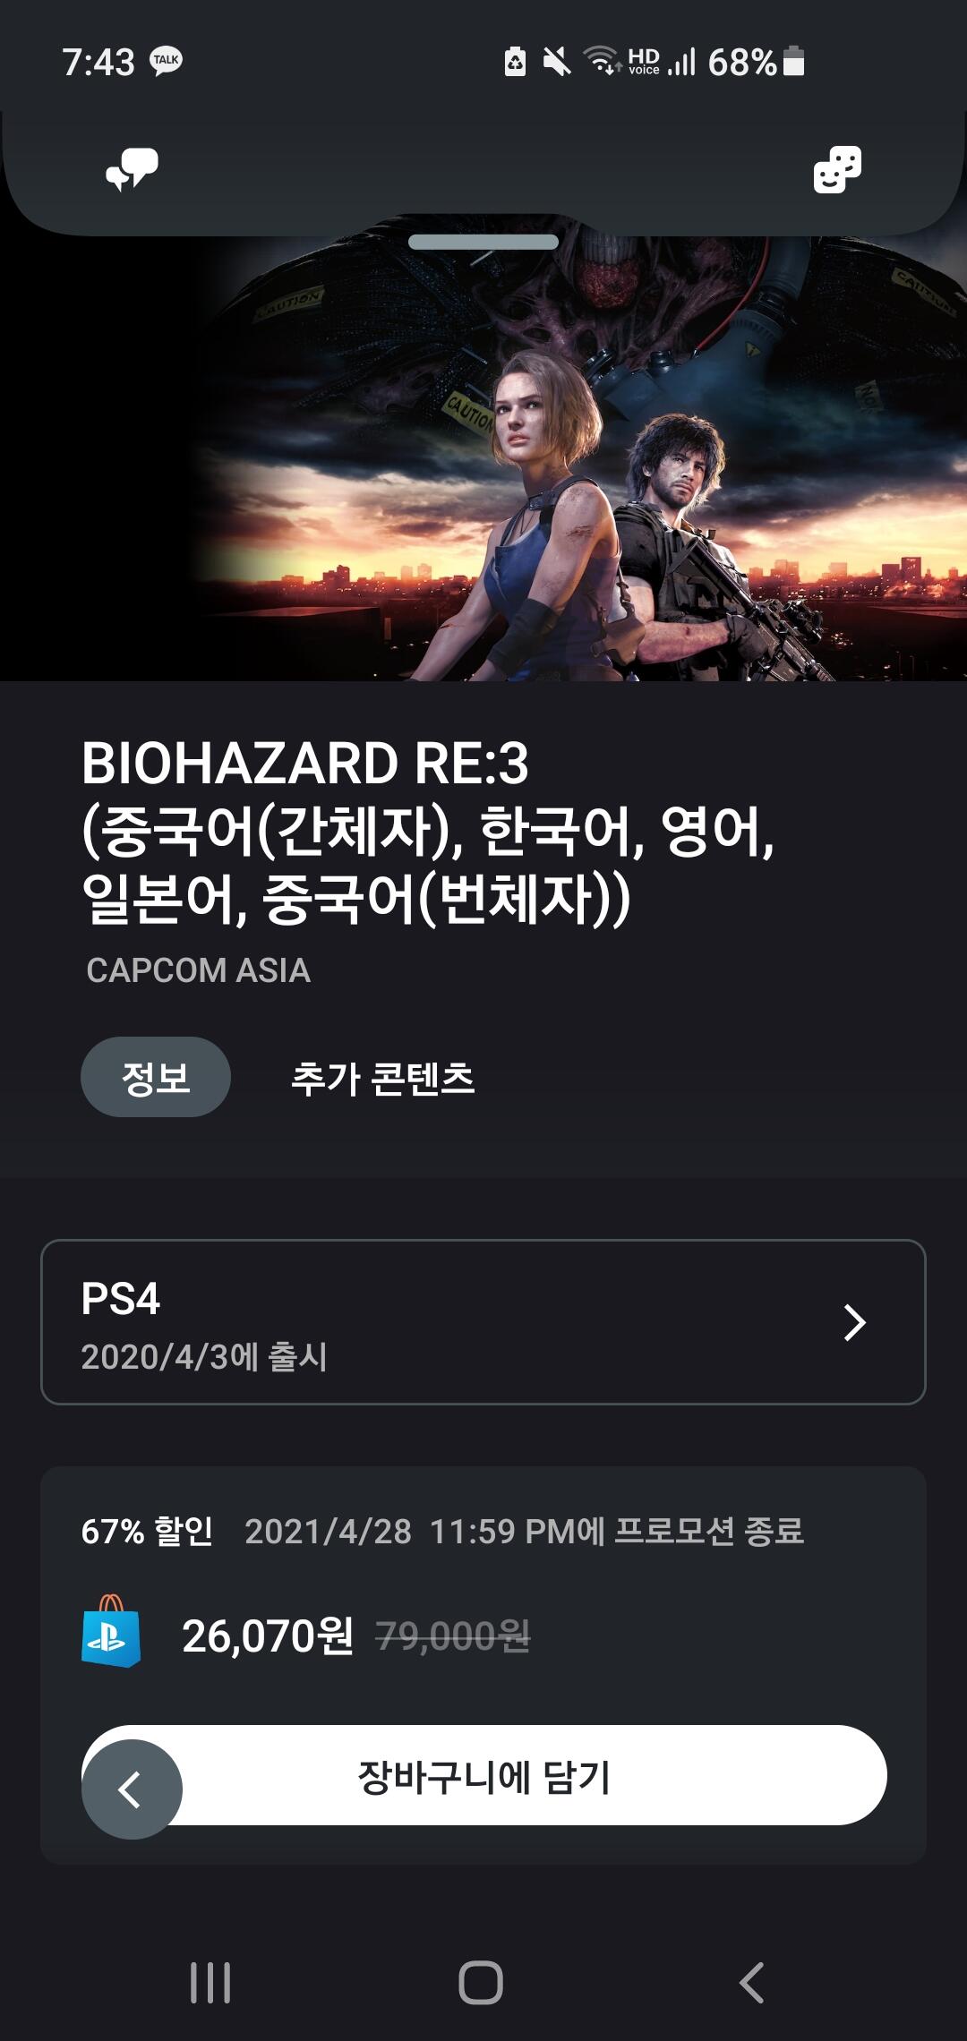The height and width of the screenshot is (2041, 967).
Task: Tap the drag handle bar above the artwork
Action: [483, 242]
